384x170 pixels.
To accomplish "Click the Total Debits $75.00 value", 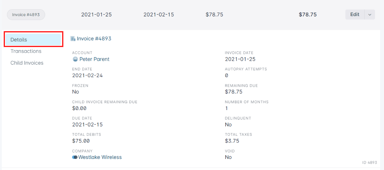I will click(81, 141).
